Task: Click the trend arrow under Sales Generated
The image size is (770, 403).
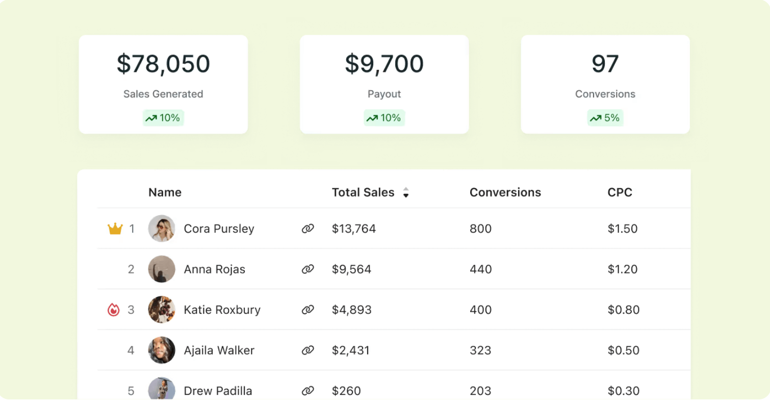Action: (151, 118)
